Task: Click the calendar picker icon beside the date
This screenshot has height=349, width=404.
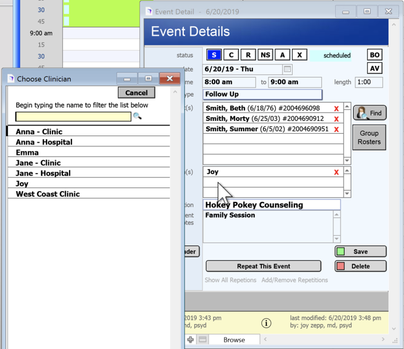Action: tap(287, 70)
